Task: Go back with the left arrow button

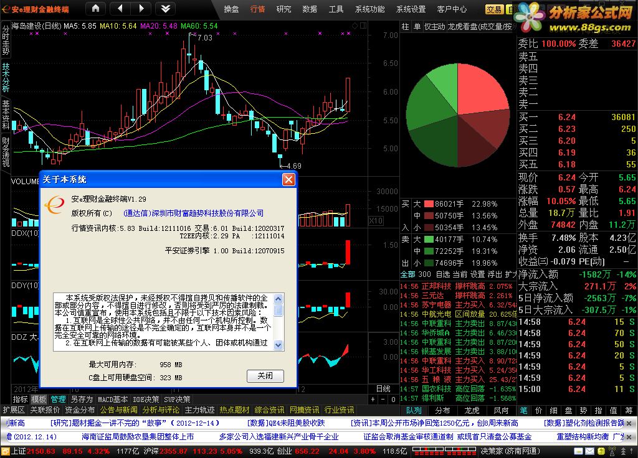Action: click(120, 8)
